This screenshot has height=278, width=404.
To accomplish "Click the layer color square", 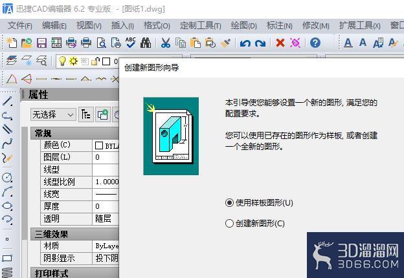I will [x=106, y=61].
